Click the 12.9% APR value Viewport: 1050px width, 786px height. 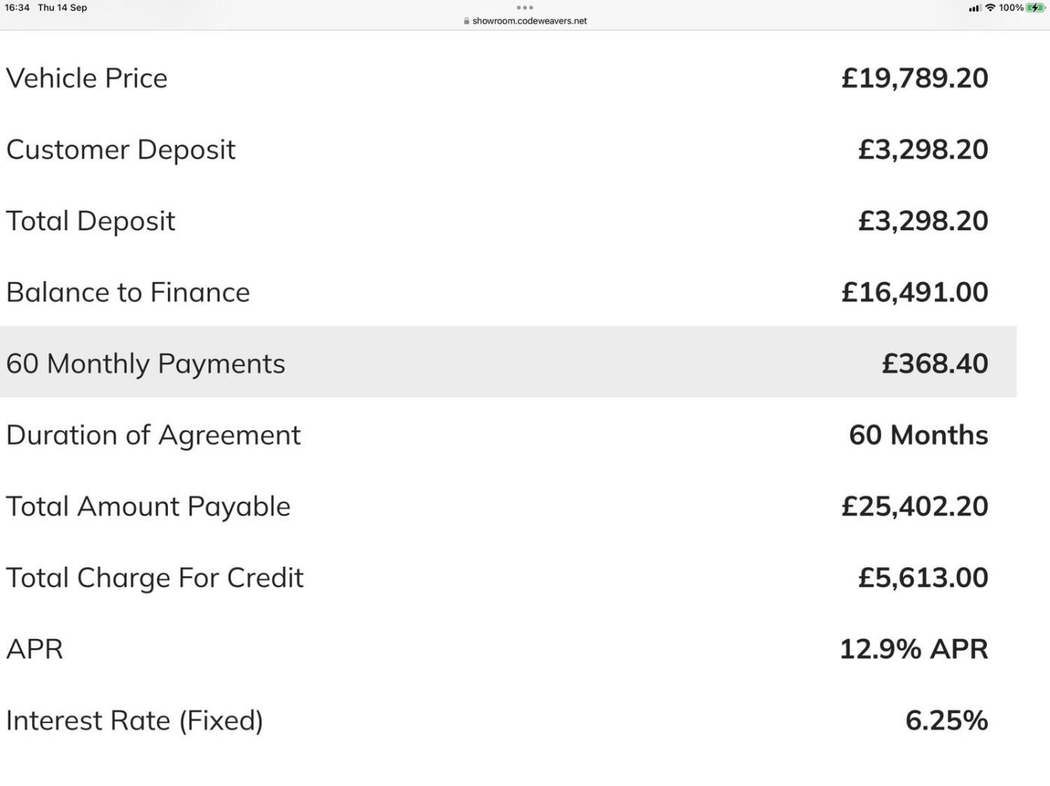pyautogui.click(x=913, y=649)
